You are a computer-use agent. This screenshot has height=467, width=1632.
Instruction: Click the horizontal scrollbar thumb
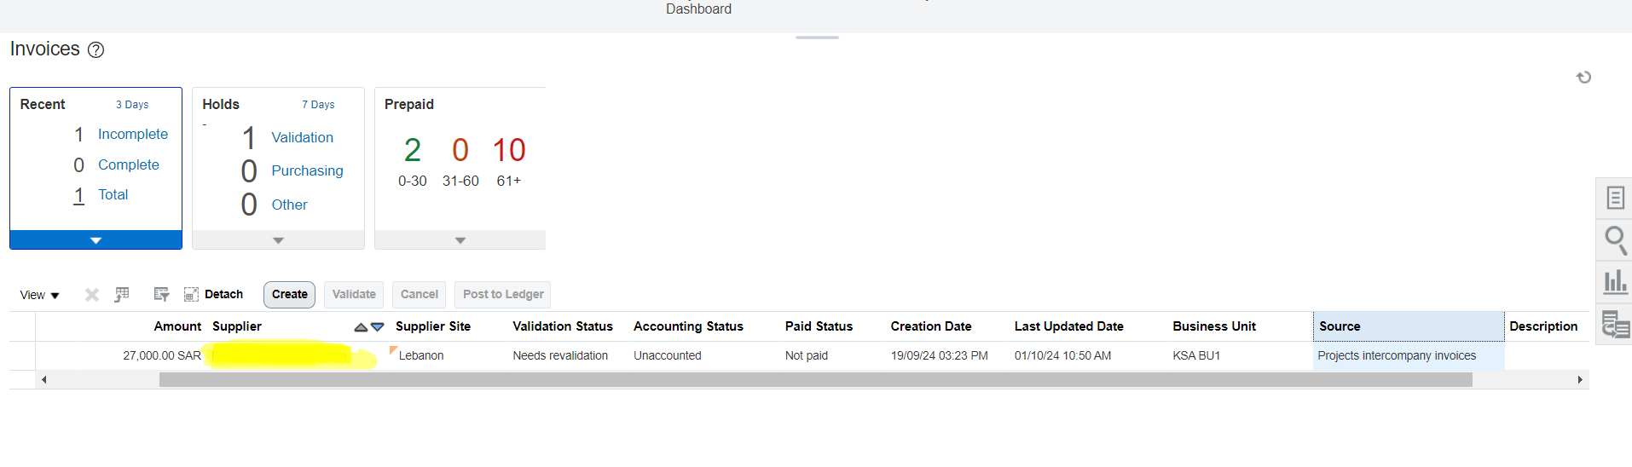816,379
